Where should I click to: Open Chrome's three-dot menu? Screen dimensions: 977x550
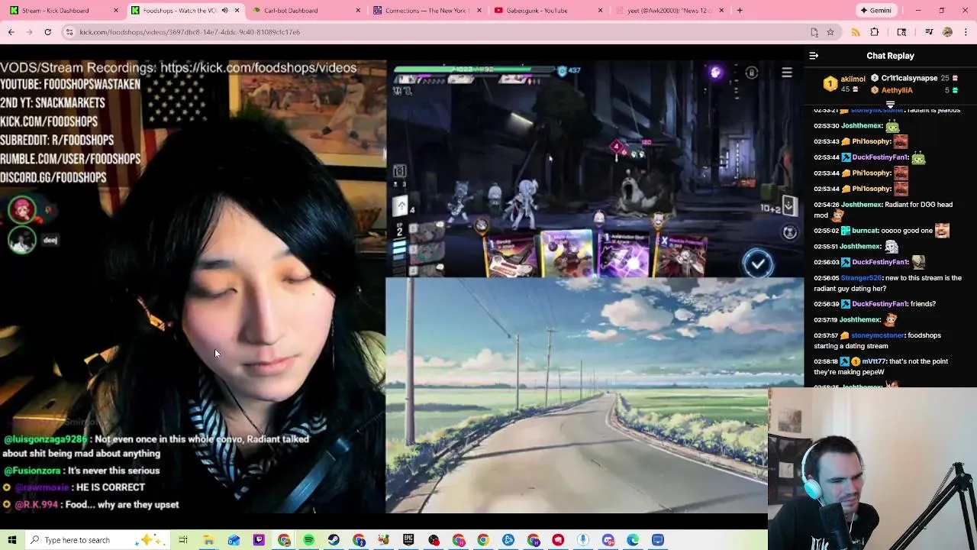coord(966,32)
